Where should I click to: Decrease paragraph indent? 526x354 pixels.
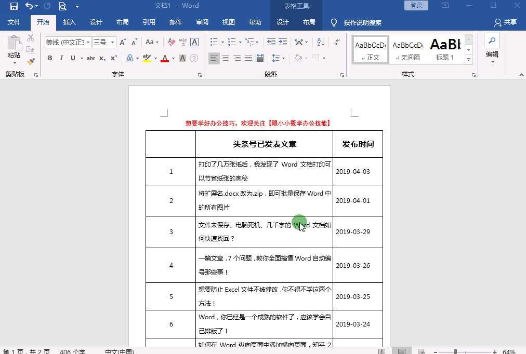[x=271, y=42]
